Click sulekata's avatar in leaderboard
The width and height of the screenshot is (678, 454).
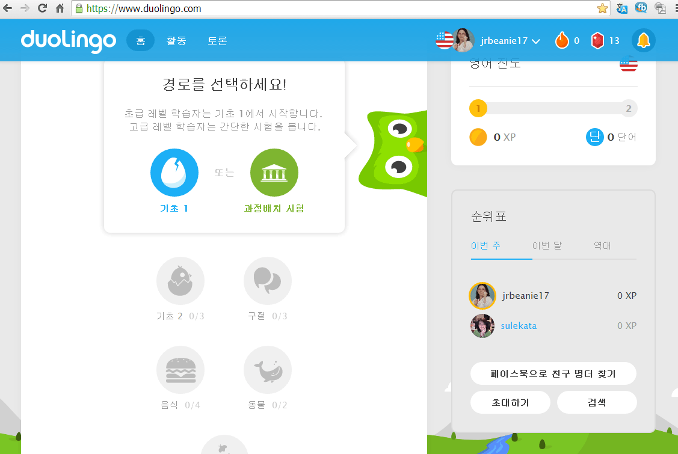coord(482,326)
